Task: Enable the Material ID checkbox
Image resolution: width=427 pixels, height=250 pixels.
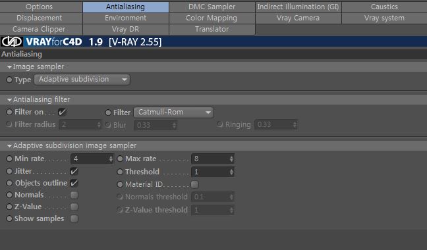Action: pyautogui.click(x=194, y=184)
